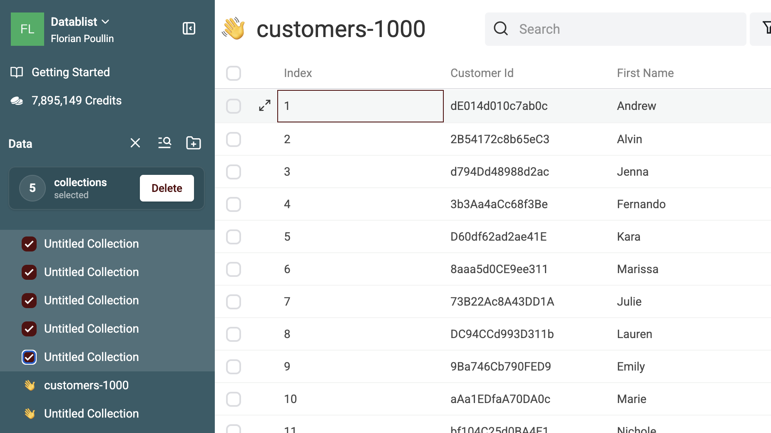771x433 pixels.
Task: Click cell 2B54172c8b65eC3
Action: 500,139
